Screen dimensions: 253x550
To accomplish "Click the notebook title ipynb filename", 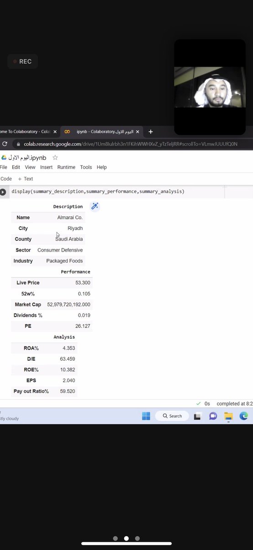I will [27, 157].
